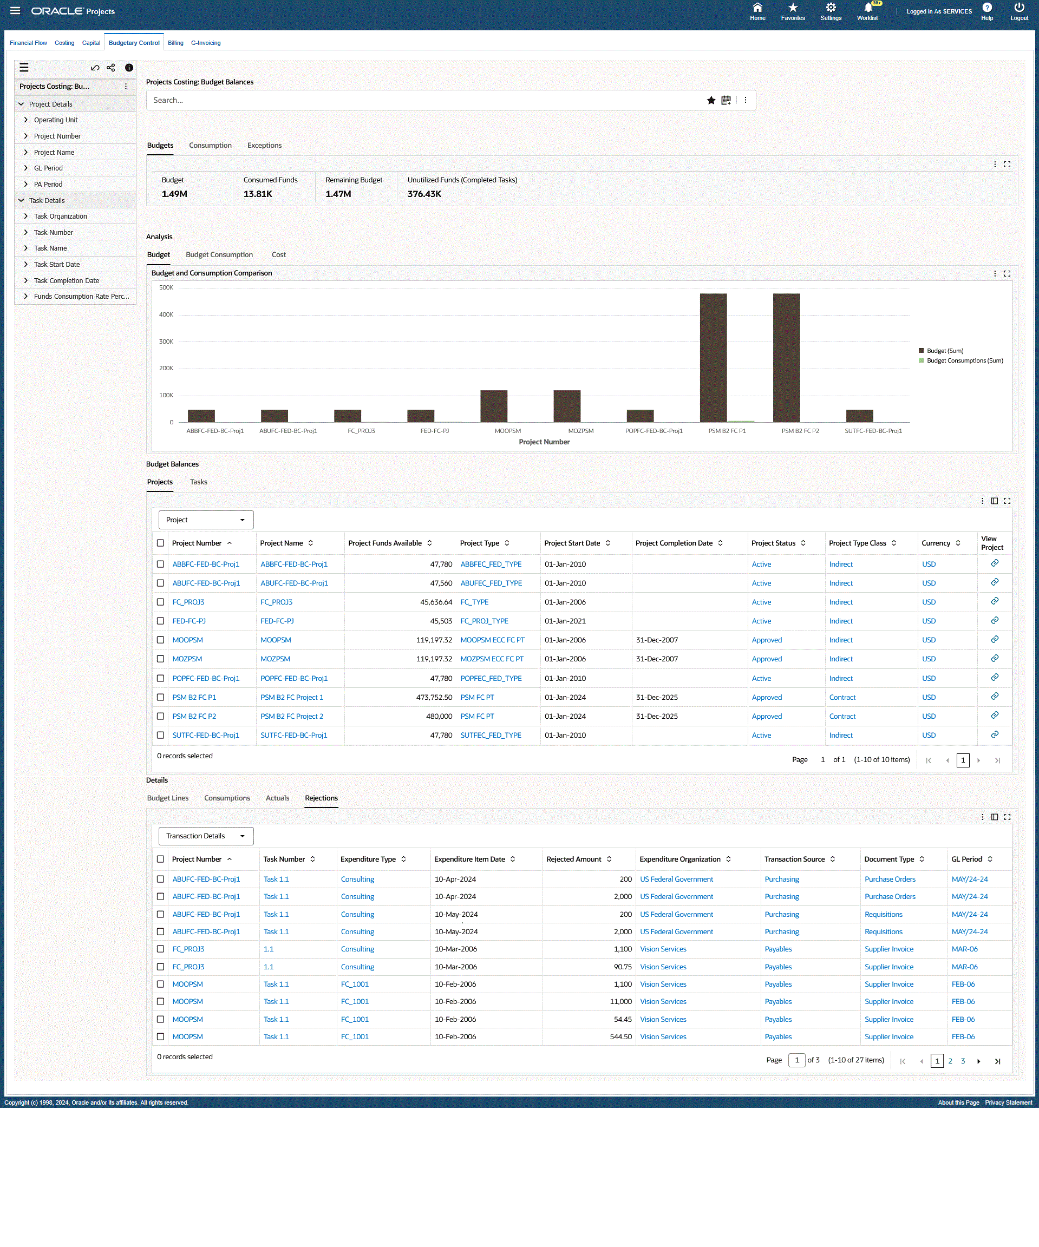Open the MOOPSM ECC FC PT project type link

coord(493,640)
